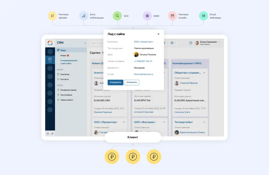
Task: Open the Краснопольских Елена link
Action: (x=192, y=132)
